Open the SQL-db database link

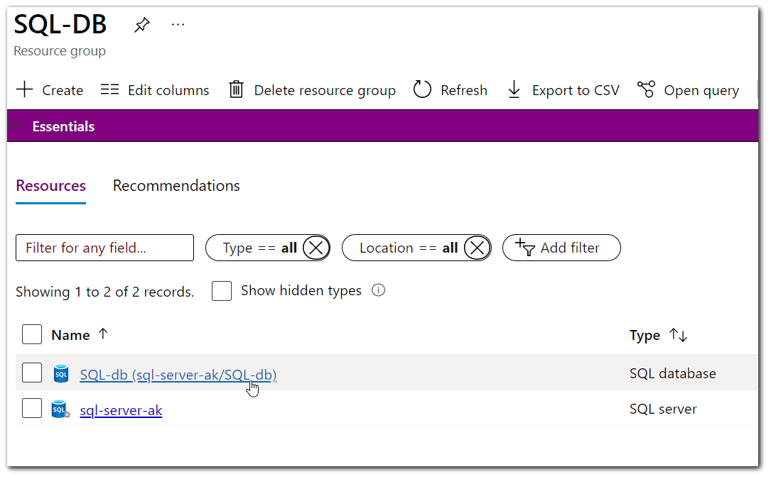178,374
